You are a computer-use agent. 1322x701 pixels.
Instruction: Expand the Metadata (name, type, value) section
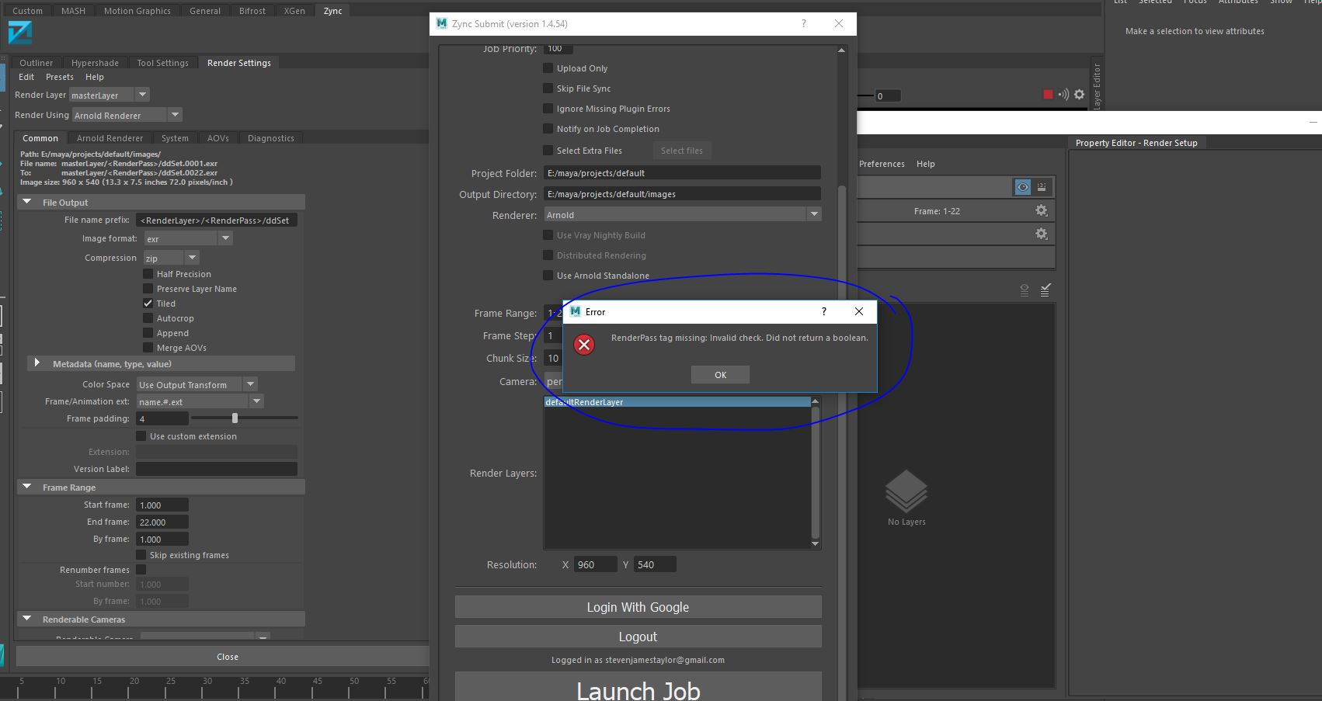(x=37, y=363)
